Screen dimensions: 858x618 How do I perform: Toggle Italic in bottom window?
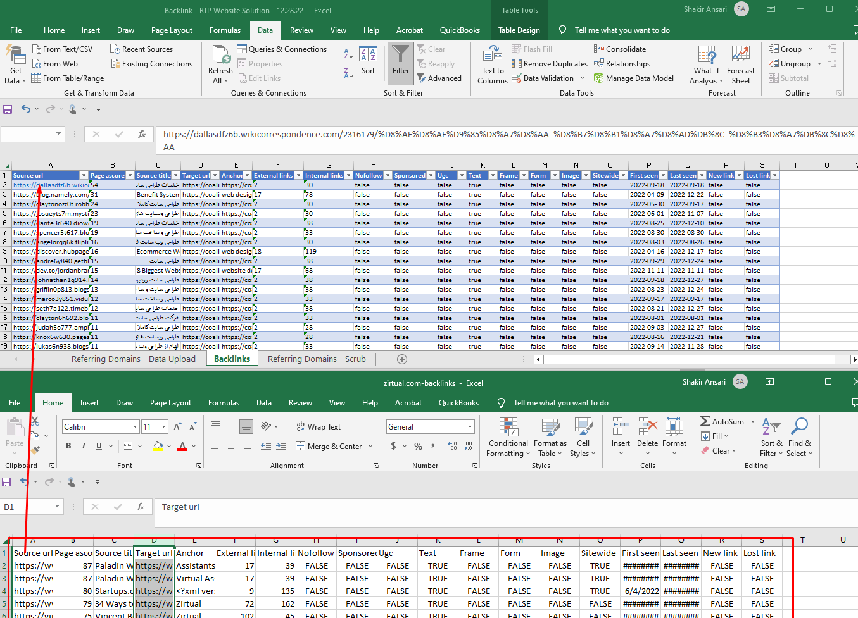click(84, 446)
